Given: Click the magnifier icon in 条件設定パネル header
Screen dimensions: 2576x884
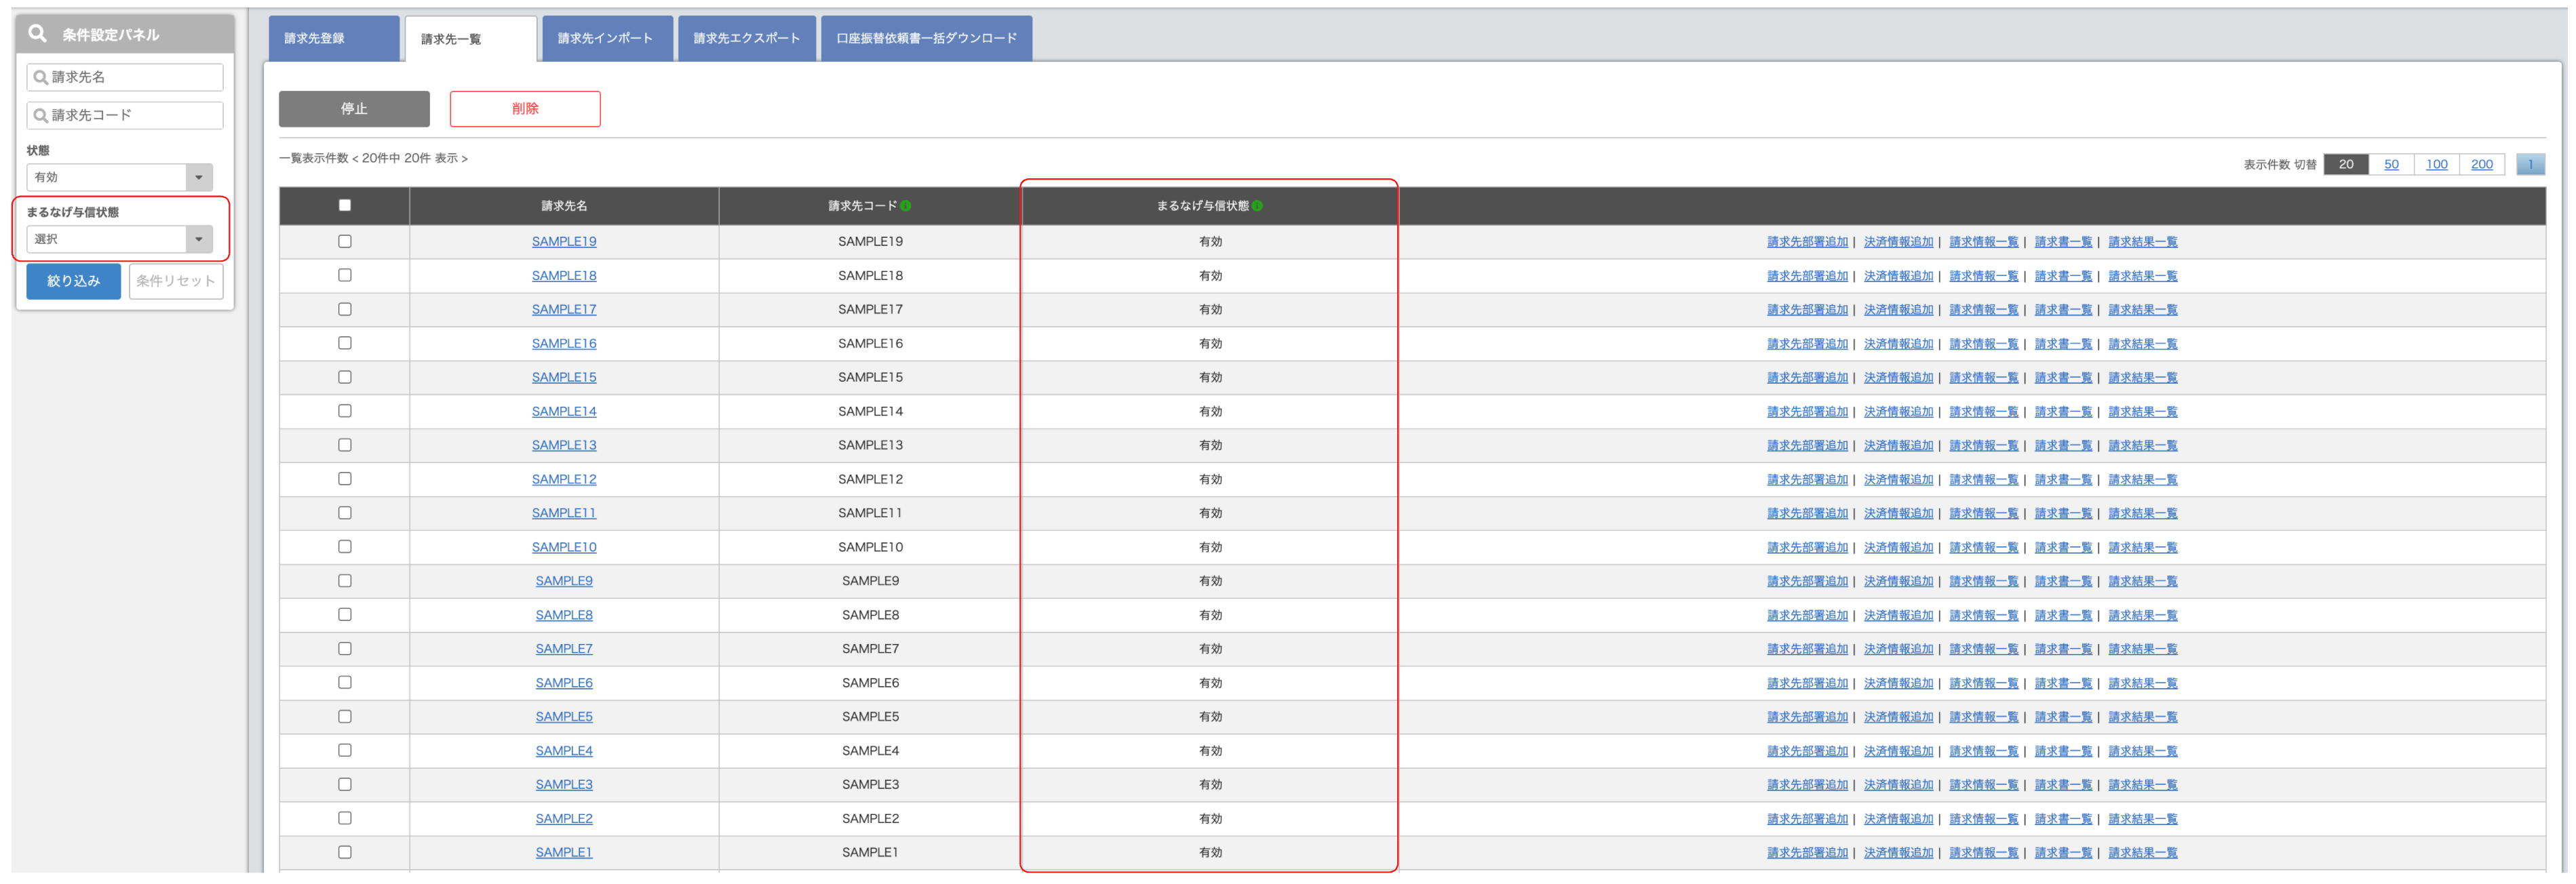Looking at the screenshot, I should click(38, 34).
